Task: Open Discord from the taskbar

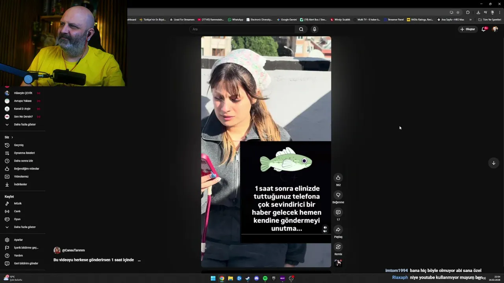Action: click(256, 278)
